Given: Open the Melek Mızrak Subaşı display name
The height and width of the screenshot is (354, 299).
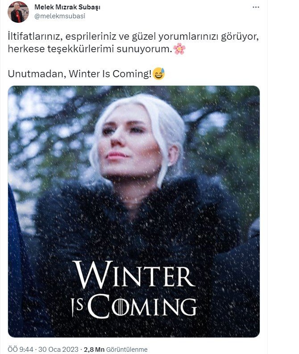Looking at the screenshot, I should tap(67, 7).
